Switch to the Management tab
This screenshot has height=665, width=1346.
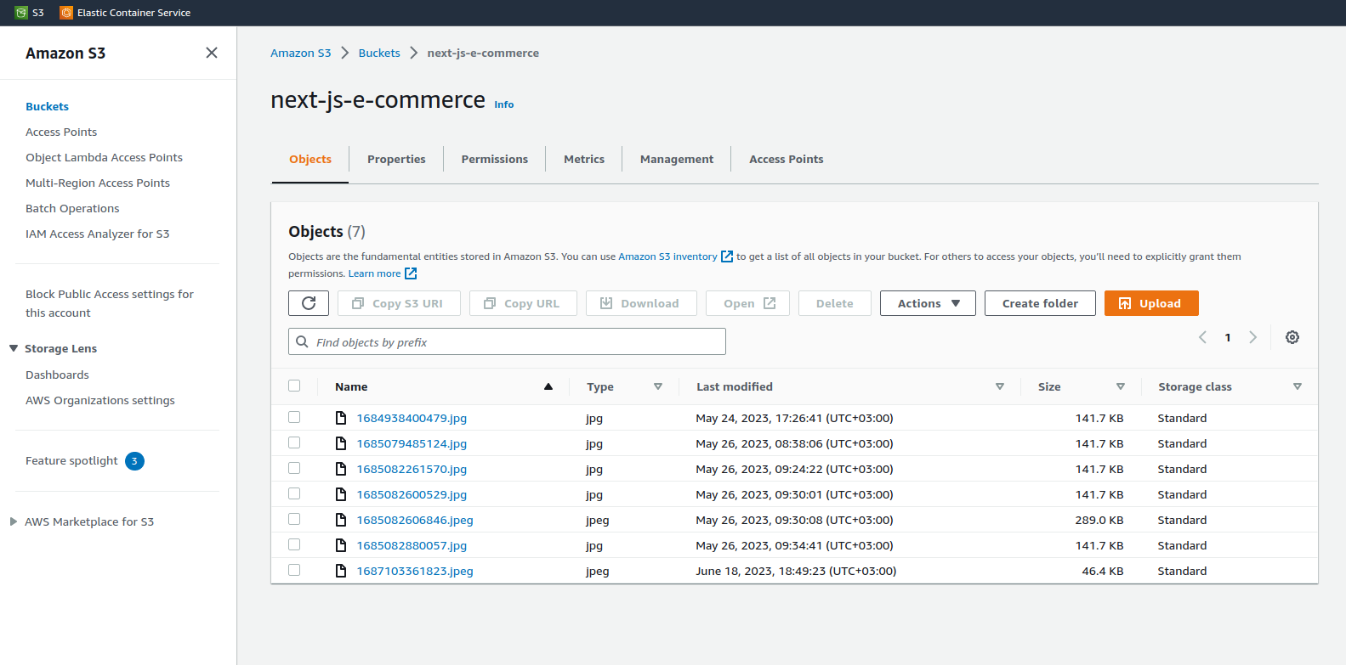click(x=677, y=159)
